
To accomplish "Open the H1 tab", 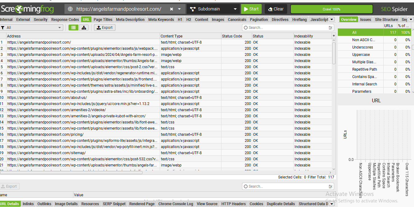I will [180, 19].
